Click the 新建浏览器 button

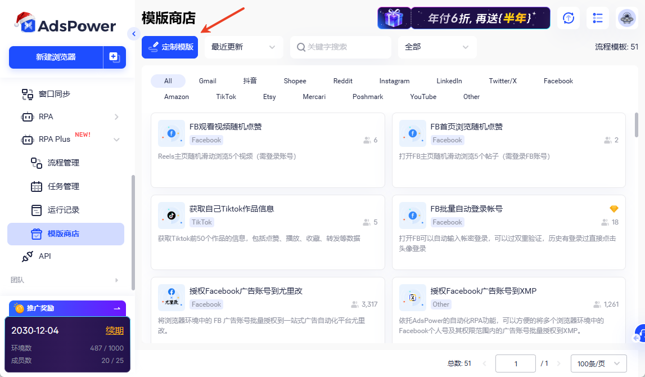(x=56, y=57)
